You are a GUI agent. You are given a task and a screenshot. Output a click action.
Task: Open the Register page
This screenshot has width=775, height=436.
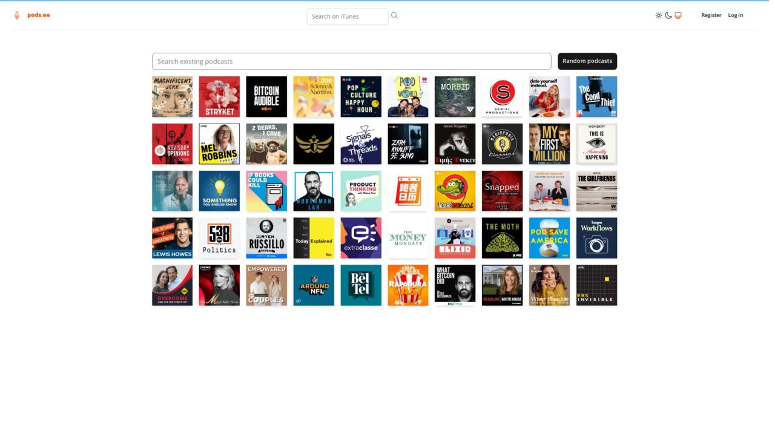pos(711,15)
